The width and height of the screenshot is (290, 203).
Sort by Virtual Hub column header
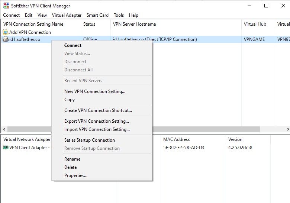(258, 24)
